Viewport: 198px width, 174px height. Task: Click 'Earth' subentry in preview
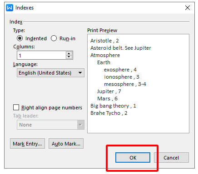[104, 62]
